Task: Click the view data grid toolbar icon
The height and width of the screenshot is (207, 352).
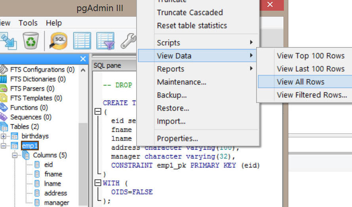Action: pos(82,41)
